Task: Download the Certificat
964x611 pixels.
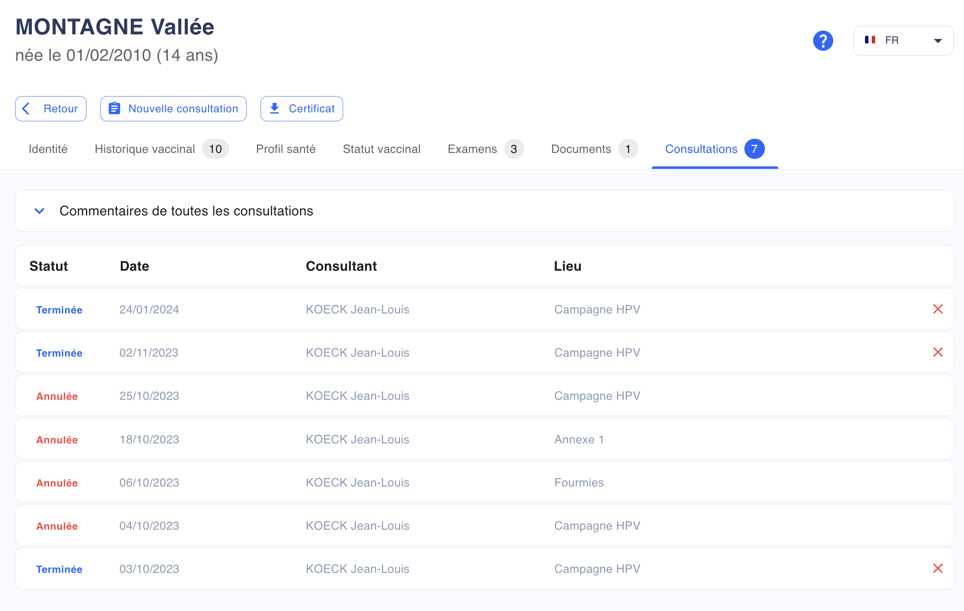Action: [301, 109]
